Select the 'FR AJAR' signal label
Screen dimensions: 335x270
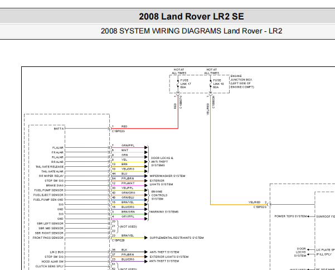(x=57, y=152)
